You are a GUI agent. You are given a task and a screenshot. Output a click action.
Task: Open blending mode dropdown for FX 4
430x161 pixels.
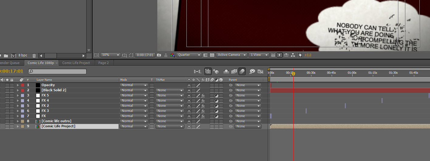tap(134, 101)
